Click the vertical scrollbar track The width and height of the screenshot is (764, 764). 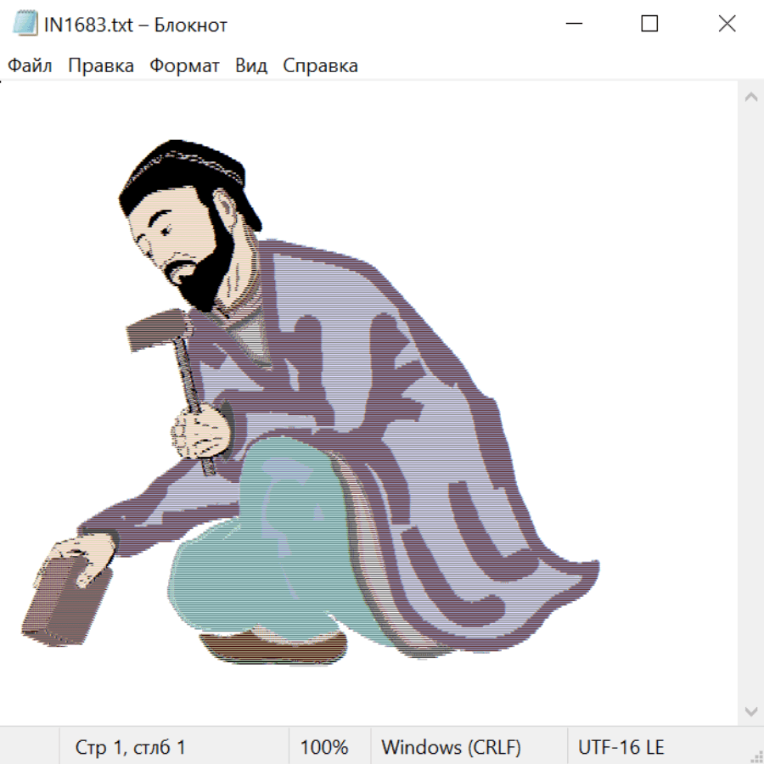tap(750, 399)
